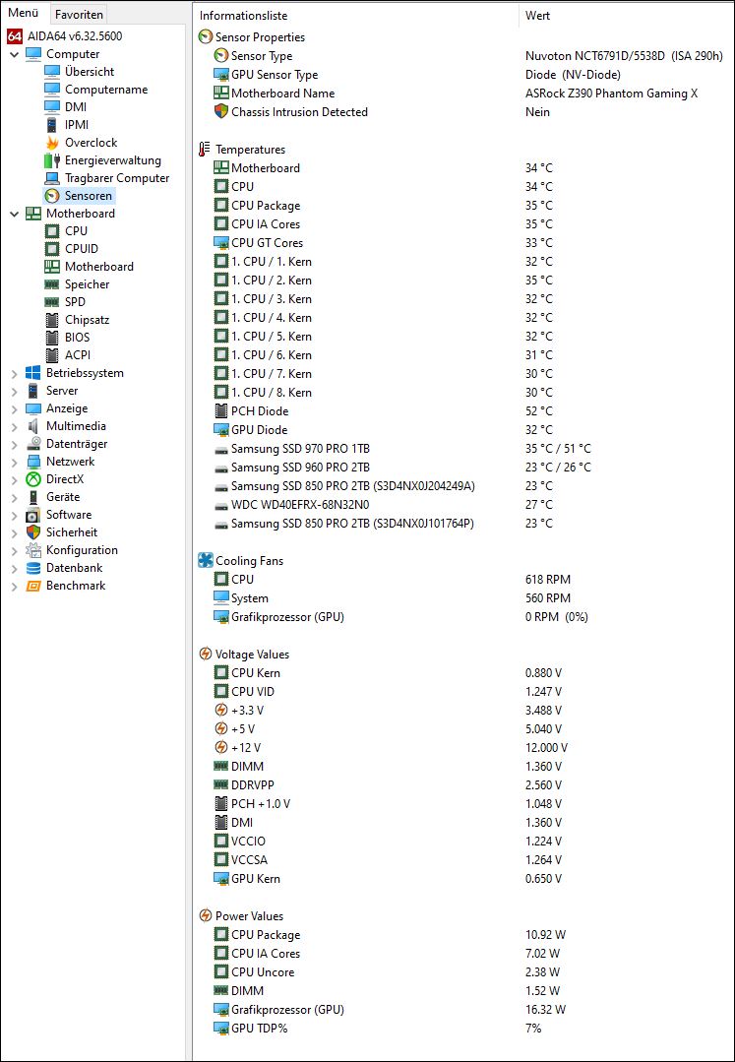This screenshot has height=1062, width=735.
Task: Expand the Server tree node
Action: [x=14, y=391]
